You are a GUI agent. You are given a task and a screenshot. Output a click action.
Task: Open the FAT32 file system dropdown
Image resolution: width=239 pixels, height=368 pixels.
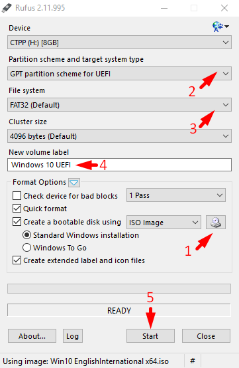[119, 105]
